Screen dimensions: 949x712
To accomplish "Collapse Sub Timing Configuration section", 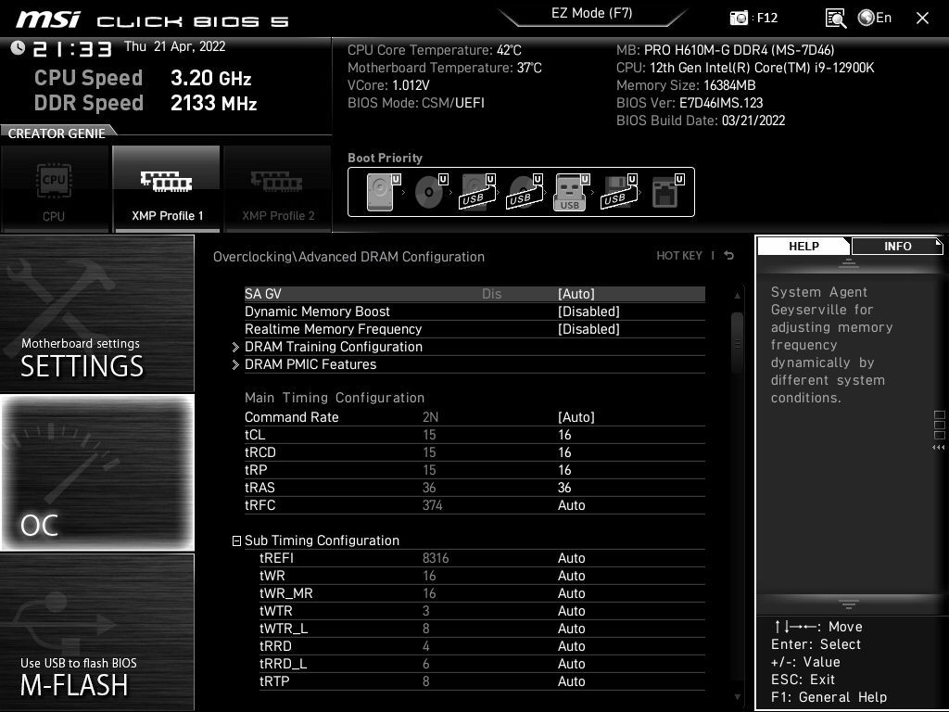I will click(236, 540).
